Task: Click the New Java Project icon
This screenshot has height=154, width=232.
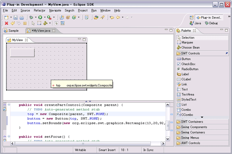Action: (62, 17)
